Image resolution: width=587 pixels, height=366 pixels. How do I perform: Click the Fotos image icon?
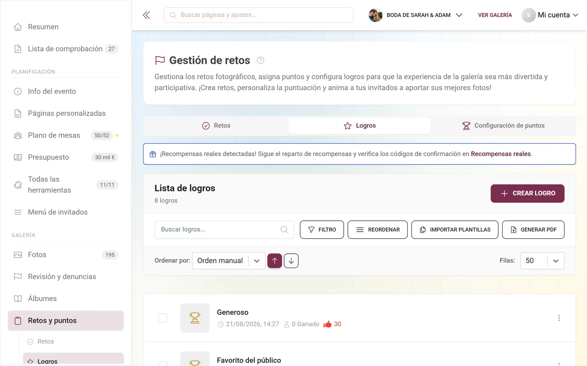click(18, 255)
